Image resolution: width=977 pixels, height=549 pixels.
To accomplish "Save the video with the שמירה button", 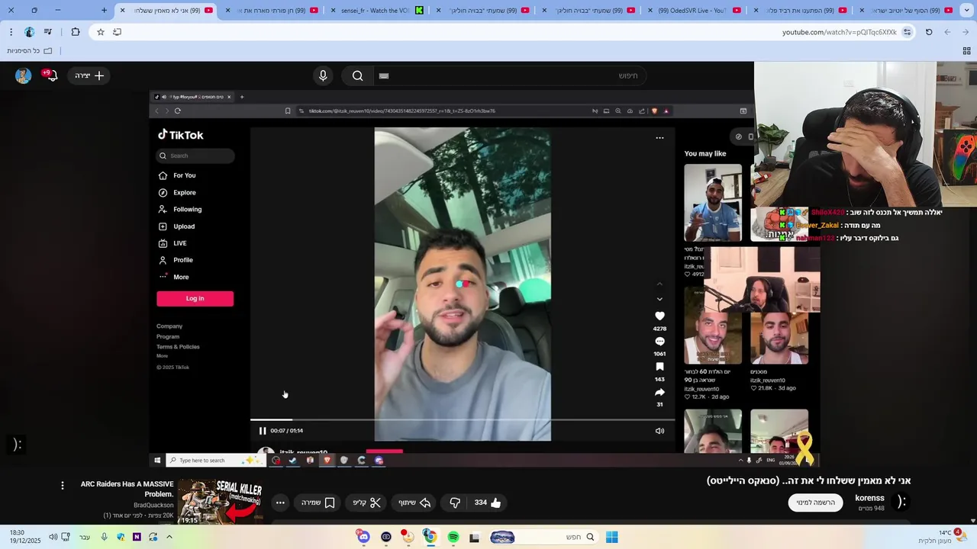I will [x=318, y=502].
